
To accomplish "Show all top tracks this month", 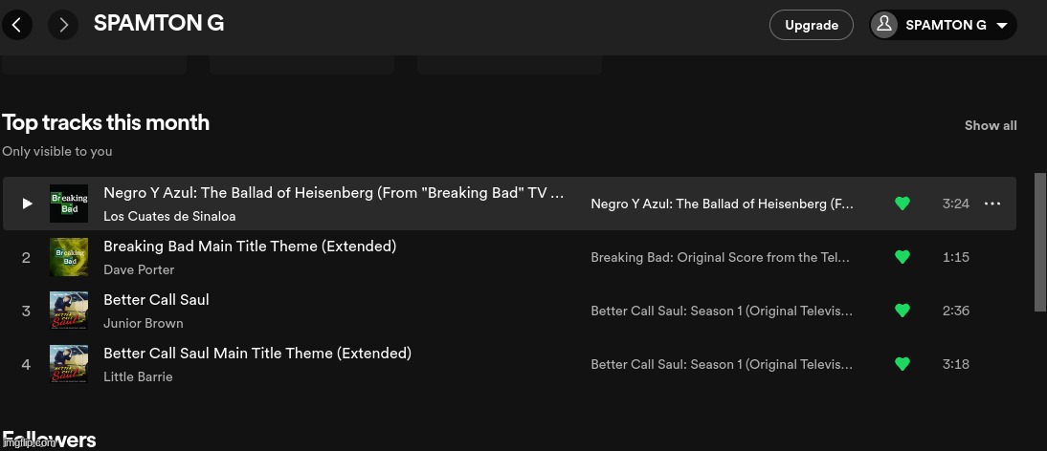I will (x=991, y=125).
